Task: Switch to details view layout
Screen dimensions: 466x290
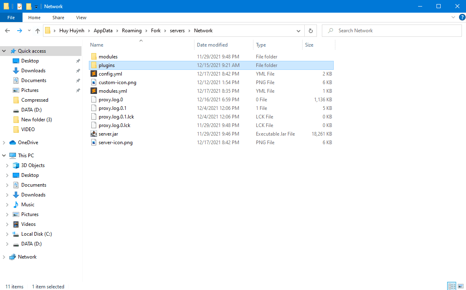Action: [452, 286]
